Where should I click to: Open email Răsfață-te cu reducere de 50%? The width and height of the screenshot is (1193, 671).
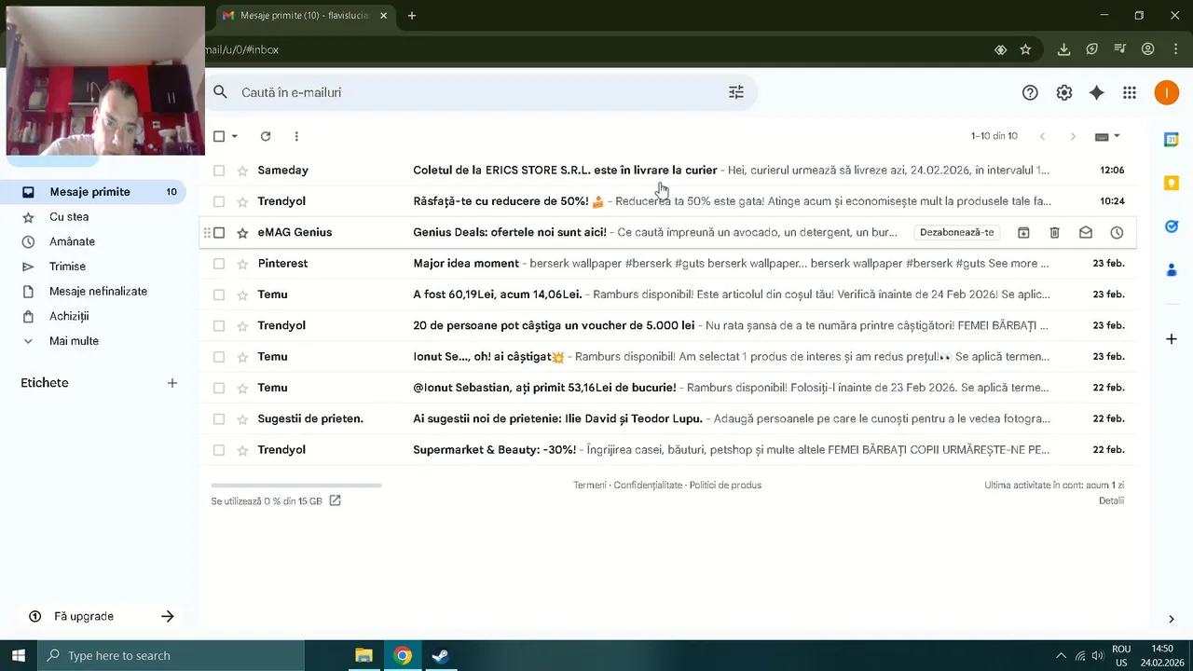669,201
